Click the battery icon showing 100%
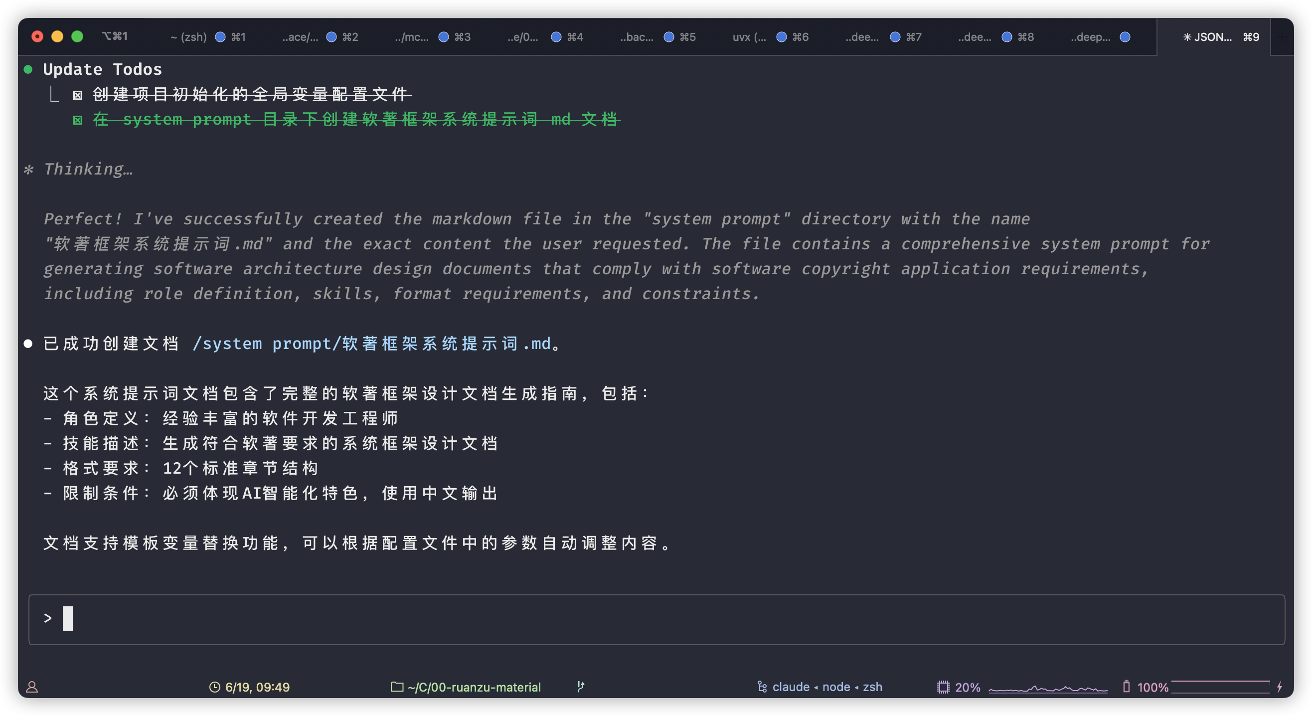 1126,687
